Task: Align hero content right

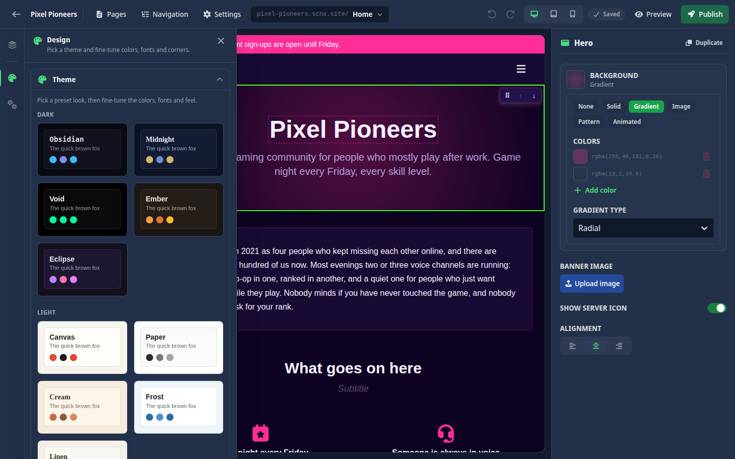Action: click(619, 346)
